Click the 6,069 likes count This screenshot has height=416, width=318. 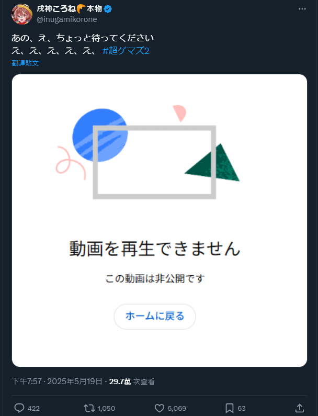(177, 408)
